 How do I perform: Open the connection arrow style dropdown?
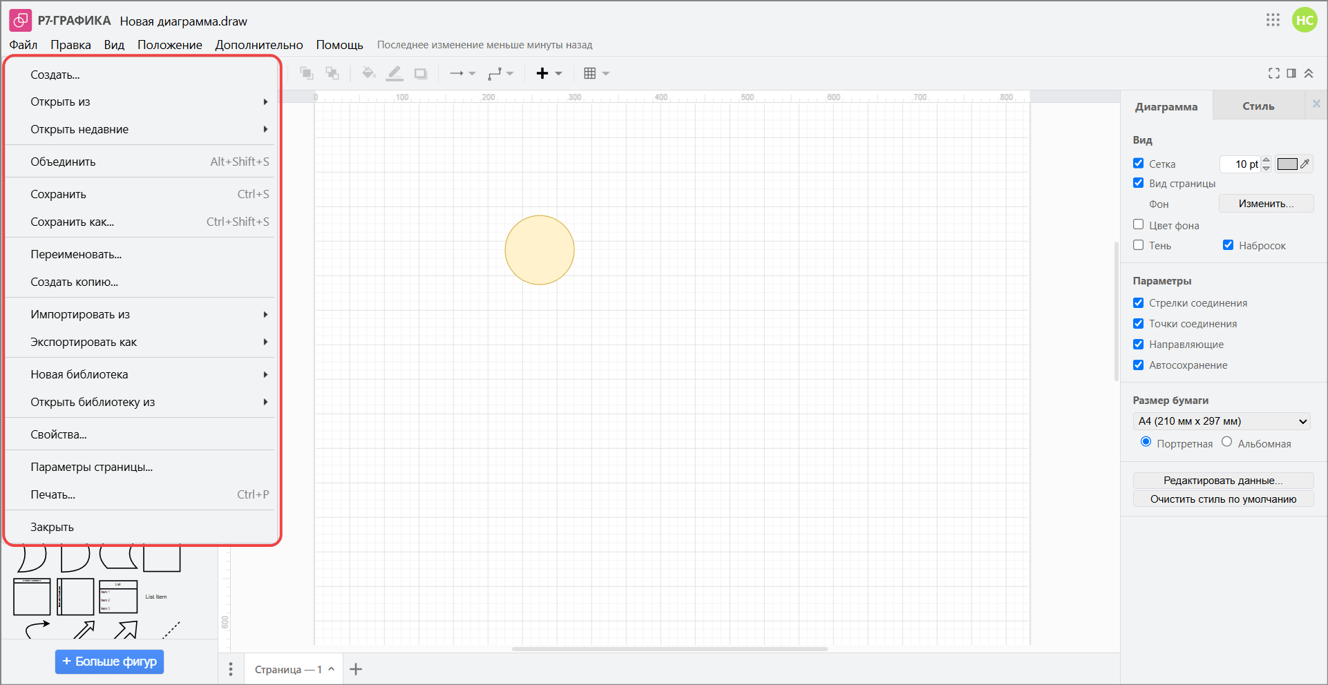[462, 73]
